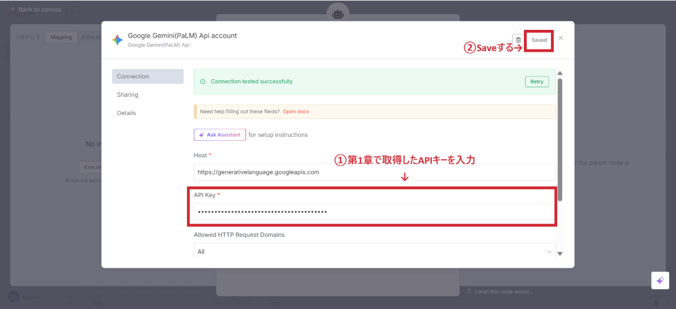The width and height of the screenshot is (676, 309).
Task: Switch to the Details section
Action: 127,113
